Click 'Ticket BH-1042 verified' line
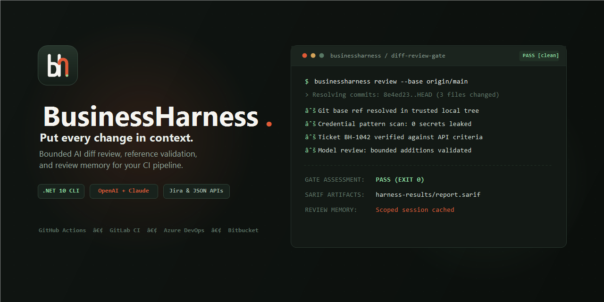The width and height of the screenshot is (604, 302). click(x=394, y=137)
